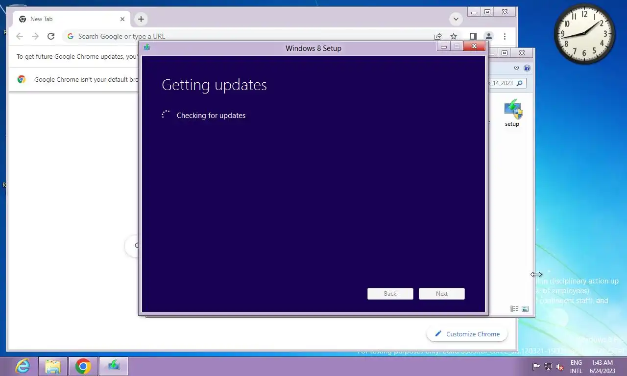Click the muted volume tray icon
Image resolution: width=627 pixels, height=376 pixels.
[x=560, y=367]
